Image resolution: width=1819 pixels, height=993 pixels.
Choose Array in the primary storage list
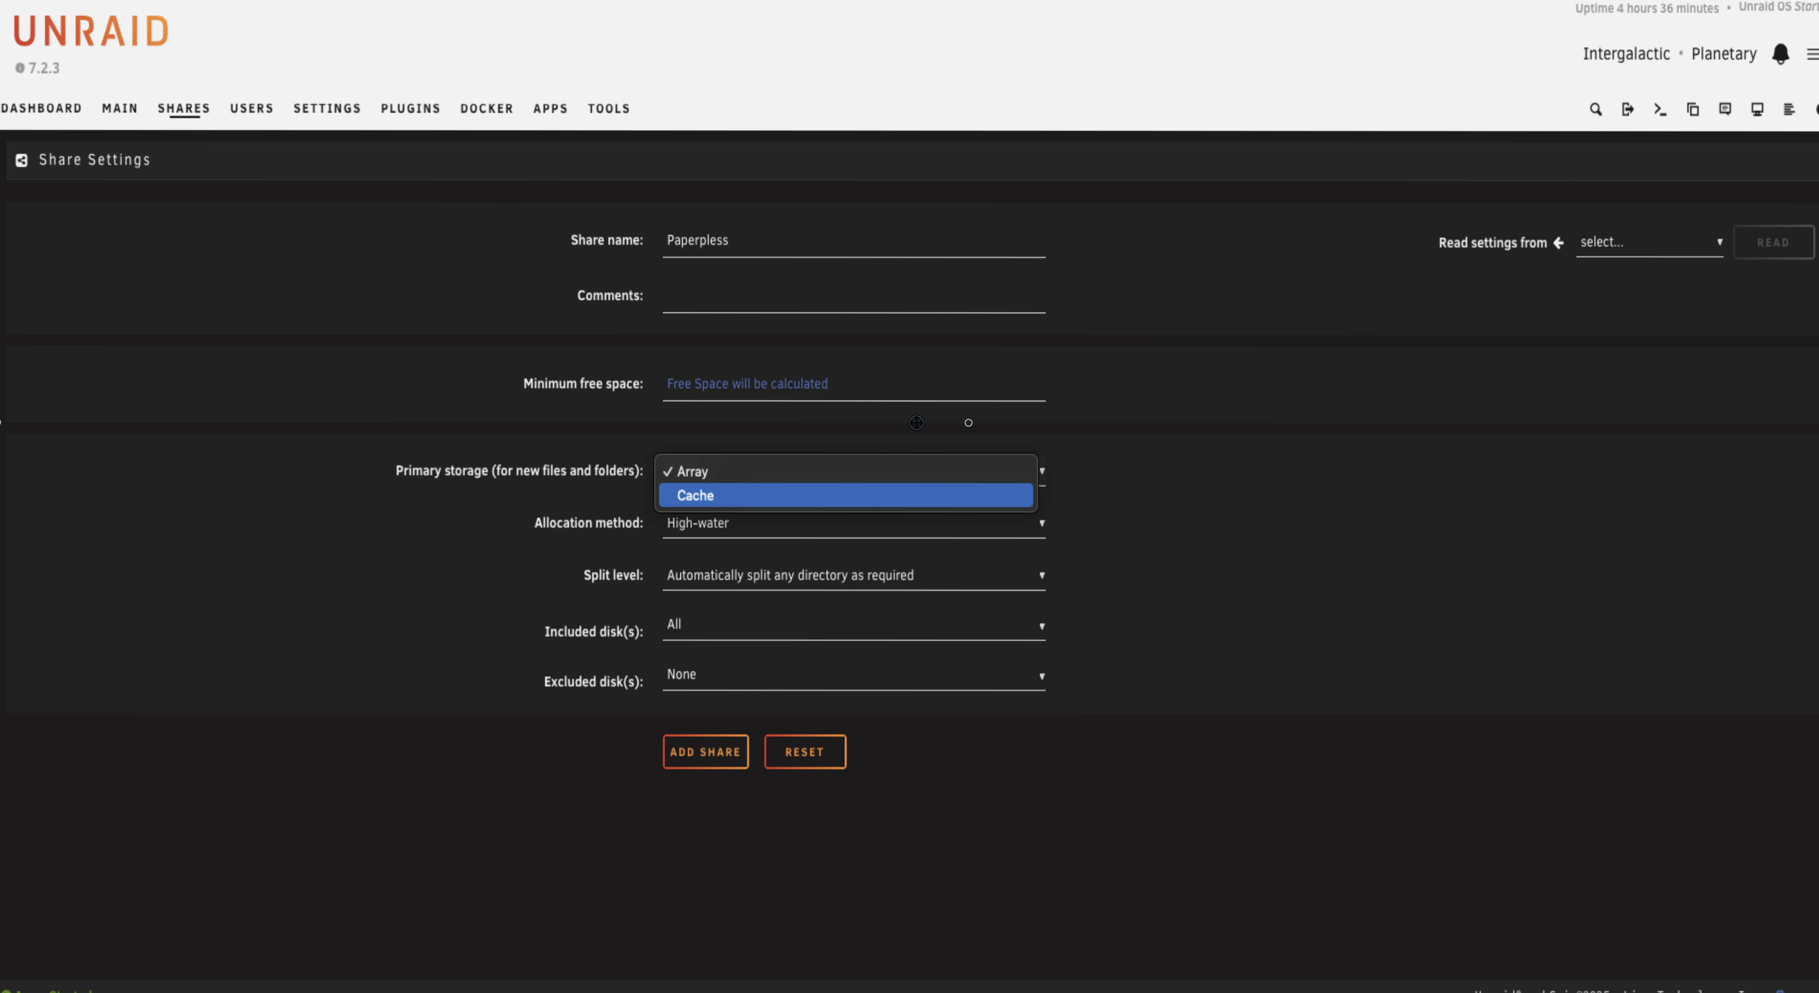(x=845, y=471)
